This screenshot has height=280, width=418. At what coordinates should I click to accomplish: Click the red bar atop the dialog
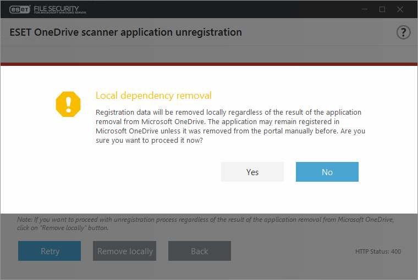click(209, 65)
